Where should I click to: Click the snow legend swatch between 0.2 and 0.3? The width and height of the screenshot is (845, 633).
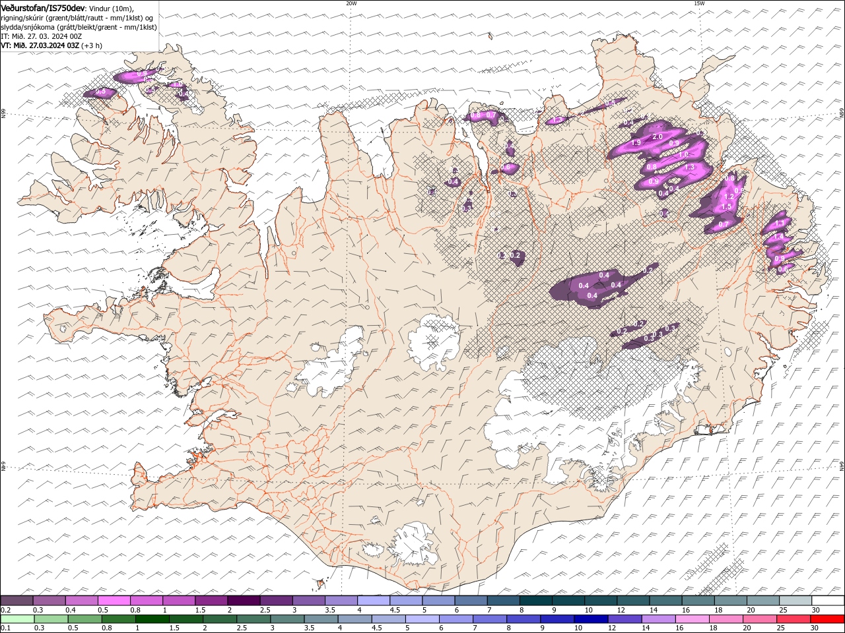click(17, 601)
